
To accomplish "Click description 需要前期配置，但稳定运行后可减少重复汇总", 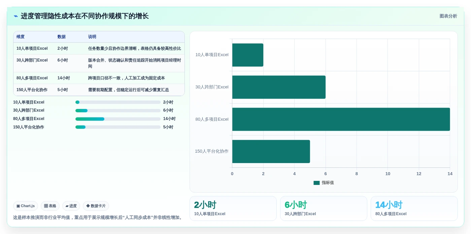I will tap(129, 90).
